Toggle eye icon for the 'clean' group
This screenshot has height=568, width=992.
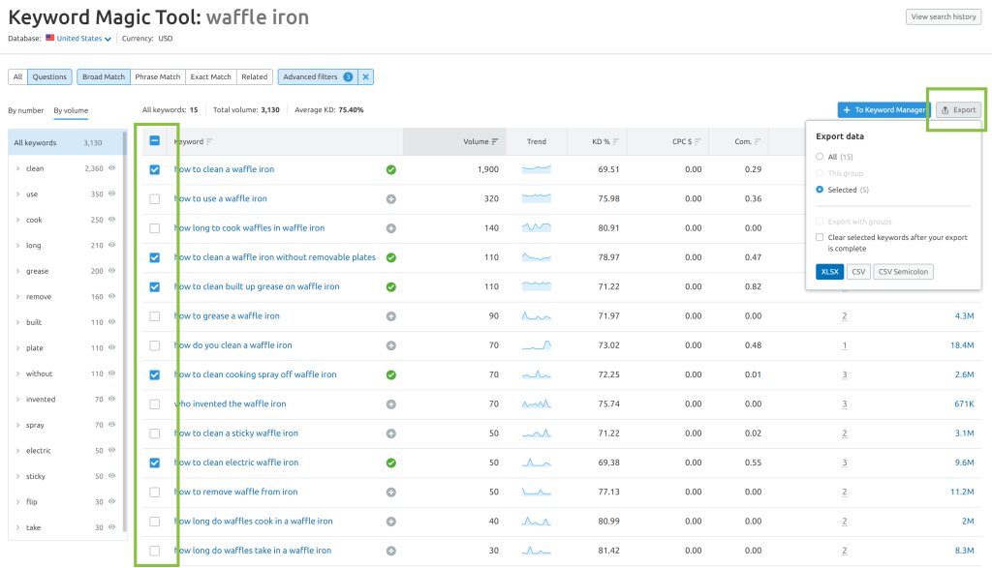pos(112,168)
